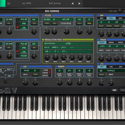Click the envelope DECAY button
The height and width of the screenshot is (125, 125).
[117, 26]
